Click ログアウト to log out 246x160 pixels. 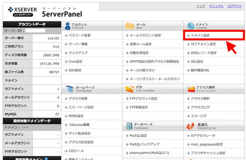coord(235,6)
